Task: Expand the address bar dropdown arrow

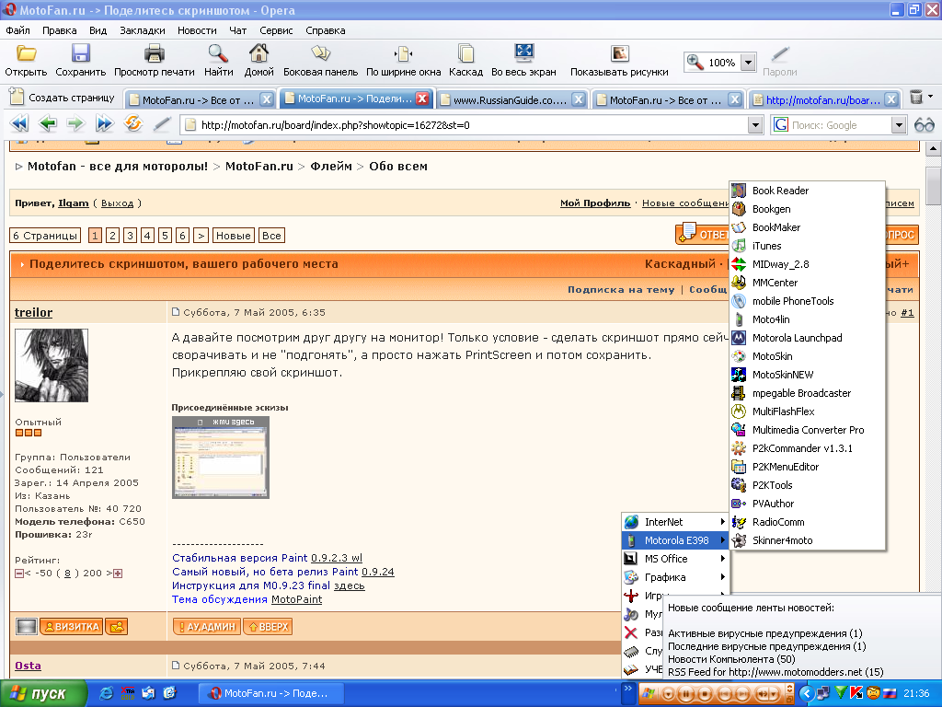Action: pyautogui.click(x=756, y=125)
